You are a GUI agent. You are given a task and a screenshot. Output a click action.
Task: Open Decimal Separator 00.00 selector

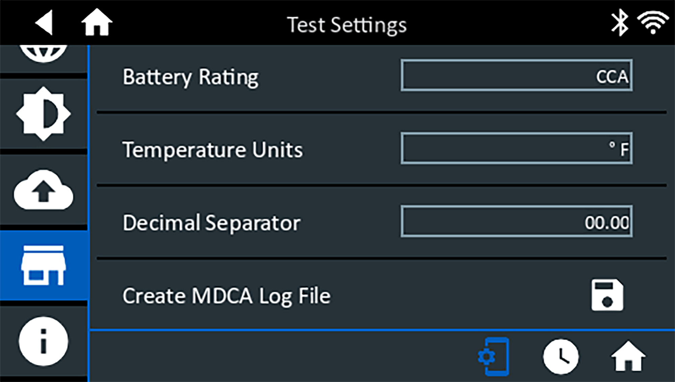tap(516, 222)
